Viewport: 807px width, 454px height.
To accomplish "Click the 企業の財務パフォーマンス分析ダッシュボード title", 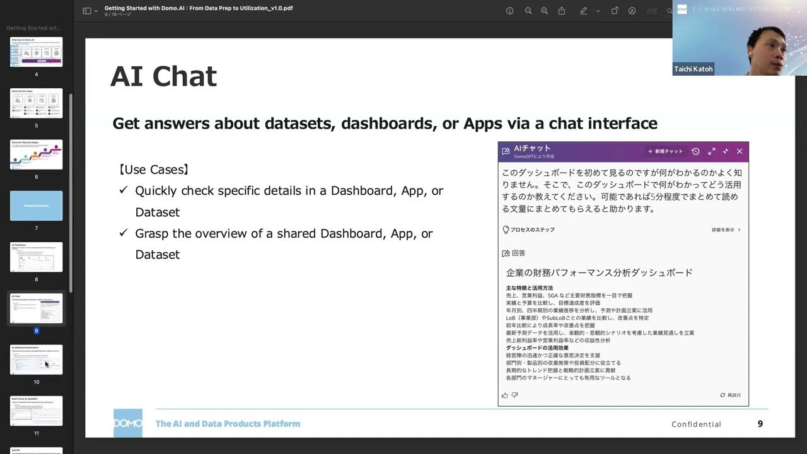I will point(599,272).
